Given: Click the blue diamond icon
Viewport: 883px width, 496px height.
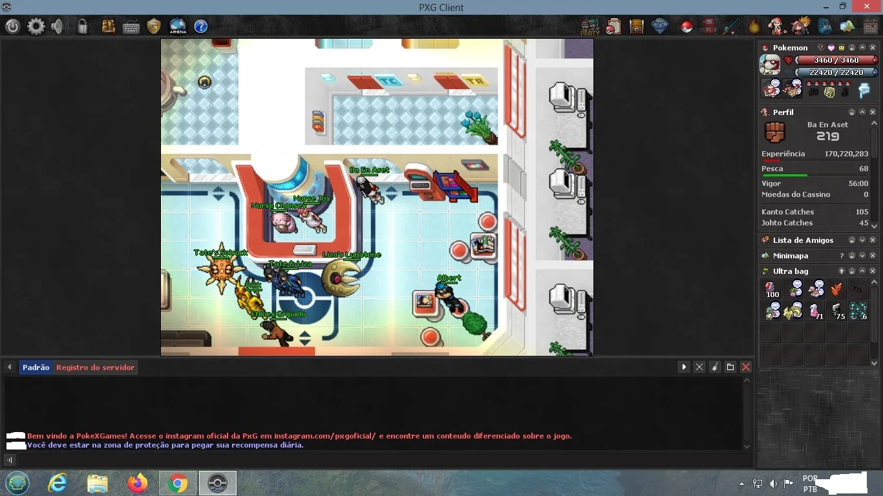Looking at the screenshot, I should (x=660, y=26).
